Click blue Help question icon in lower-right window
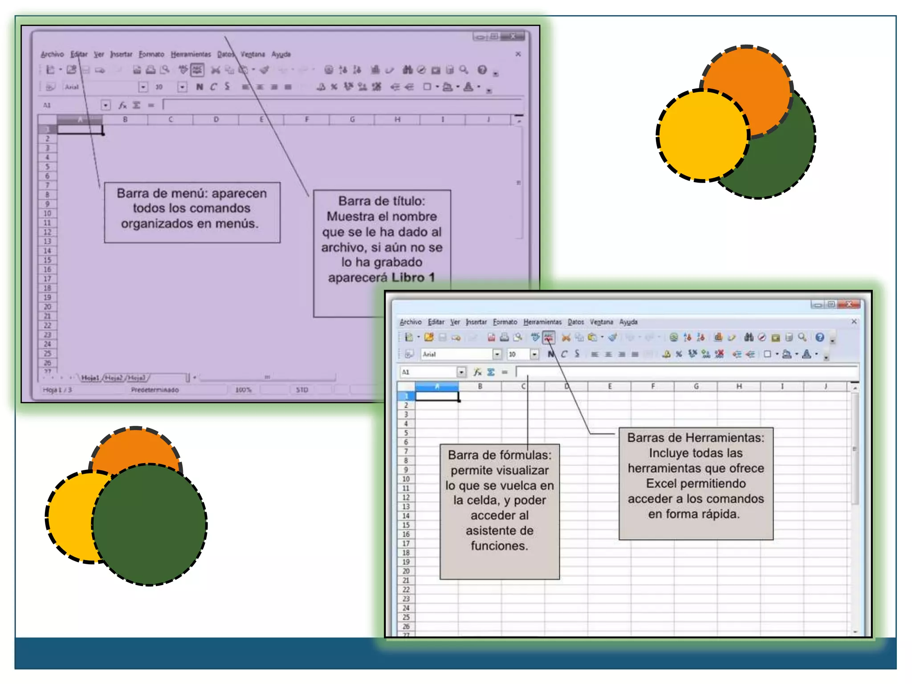912x684 pixels. (820, 337)
